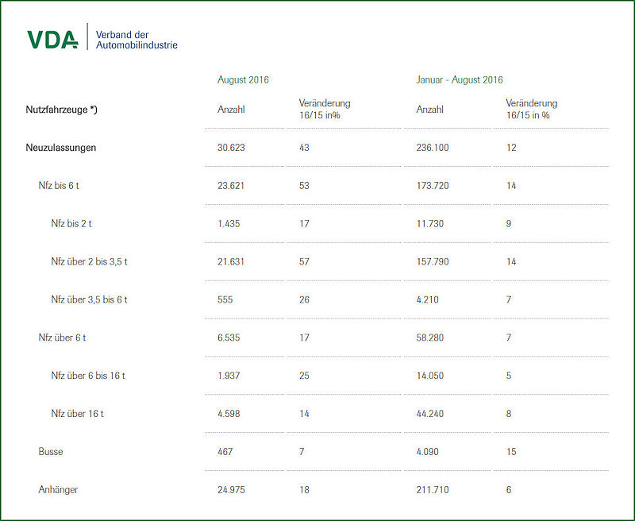This screenshot has height=521, width=635.
Task: Select the value 14.050
Action: tap(430, 376)
